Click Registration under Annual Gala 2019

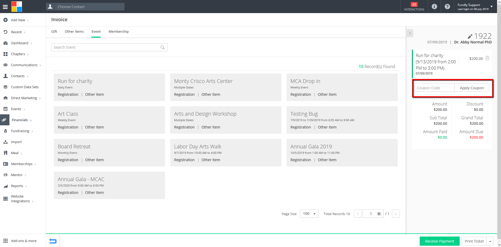click(301, 160)
